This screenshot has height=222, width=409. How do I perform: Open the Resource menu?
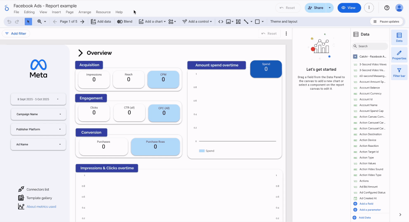tap(103, 12)
